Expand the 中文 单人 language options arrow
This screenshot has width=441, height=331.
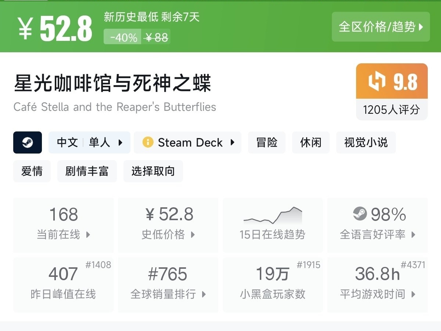click(121, 142)
